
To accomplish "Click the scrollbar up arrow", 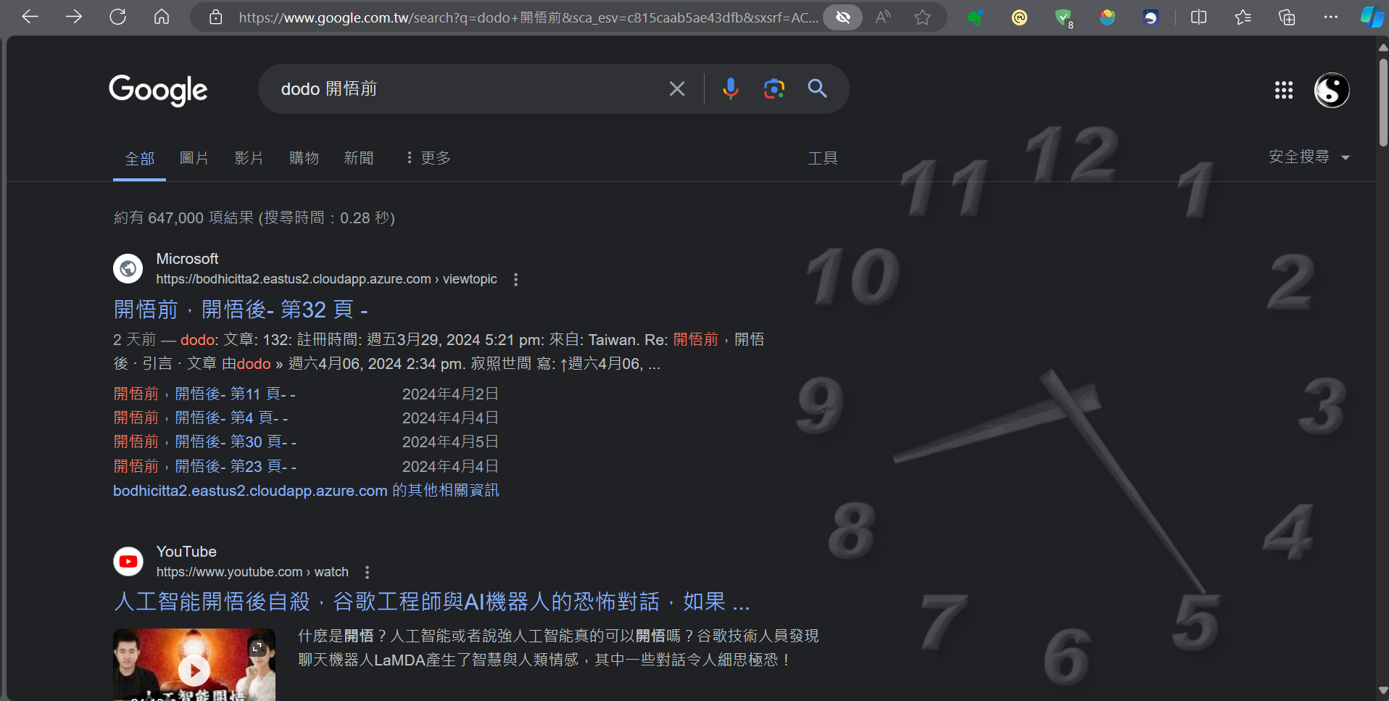I will click(1382, 47).
